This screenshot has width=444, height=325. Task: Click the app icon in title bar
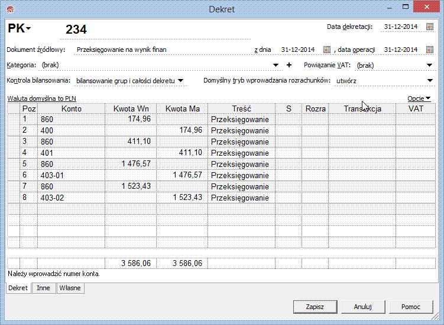[x=11, y=9]
